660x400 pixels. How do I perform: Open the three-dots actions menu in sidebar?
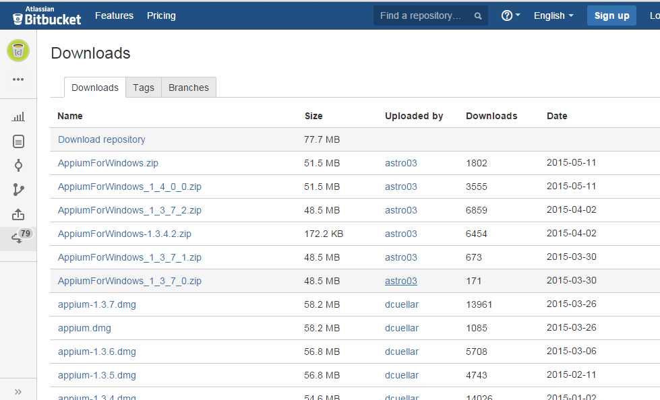click(18, 79)
